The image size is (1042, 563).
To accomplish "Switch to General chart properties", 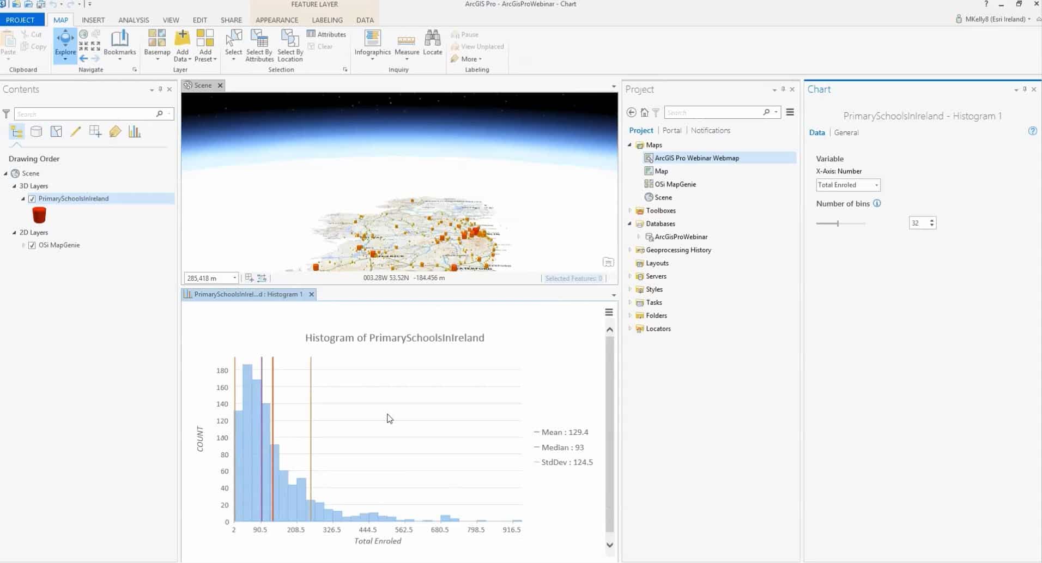I will click(846, 132).
